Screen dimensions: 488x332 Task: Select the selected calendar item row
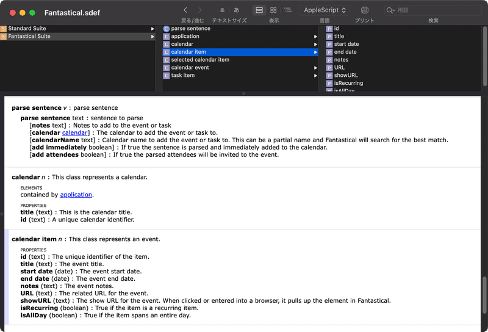(240, 59)
